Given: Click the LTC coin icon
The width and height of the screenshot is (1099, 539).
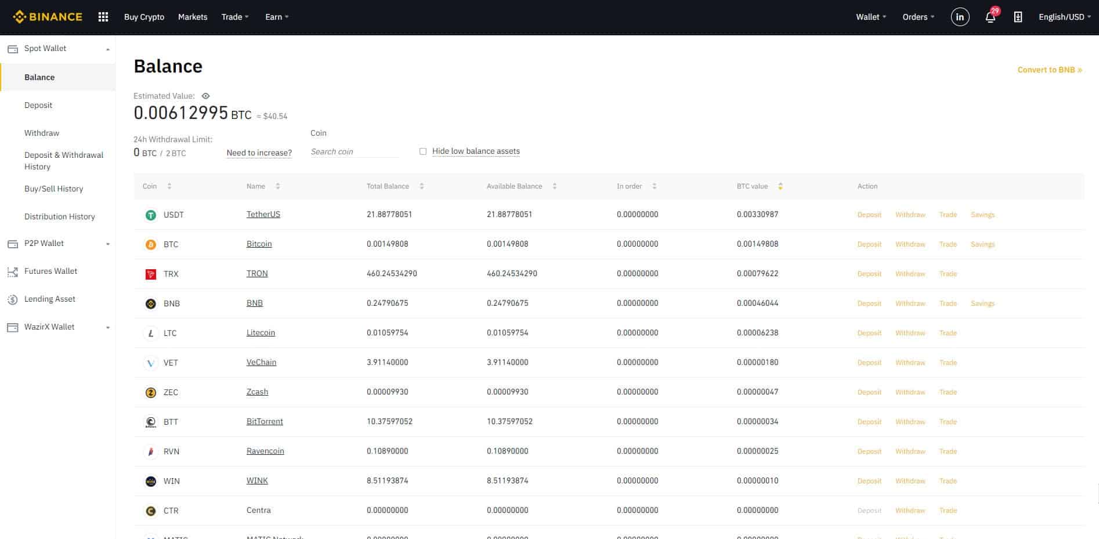Looking at the screenshot, I should click(151, 334).
